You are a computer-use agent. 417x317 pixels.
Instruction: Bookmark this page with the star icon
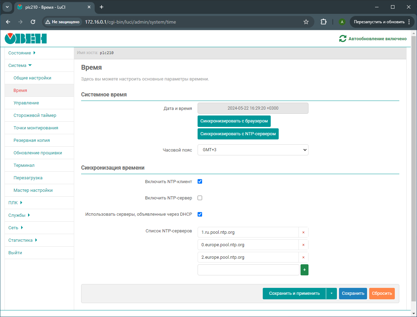coord(306,22)
